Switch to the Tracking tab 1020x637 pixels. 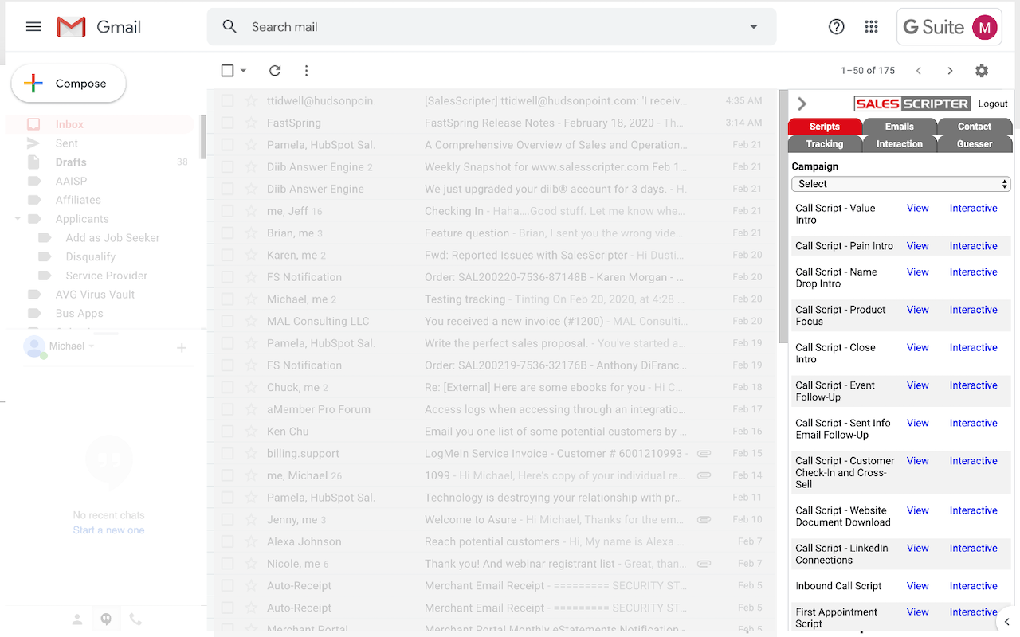point(825,144)
